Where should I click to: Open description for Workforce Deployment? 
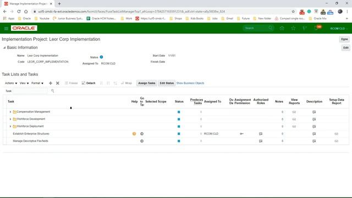(x=314, y=127)
